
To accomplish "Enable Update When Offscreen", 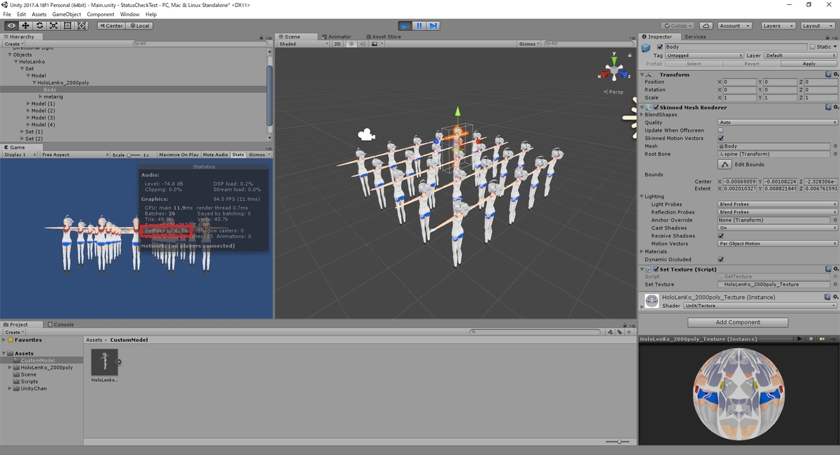I will pyautogui.click(x=721, y=130).
